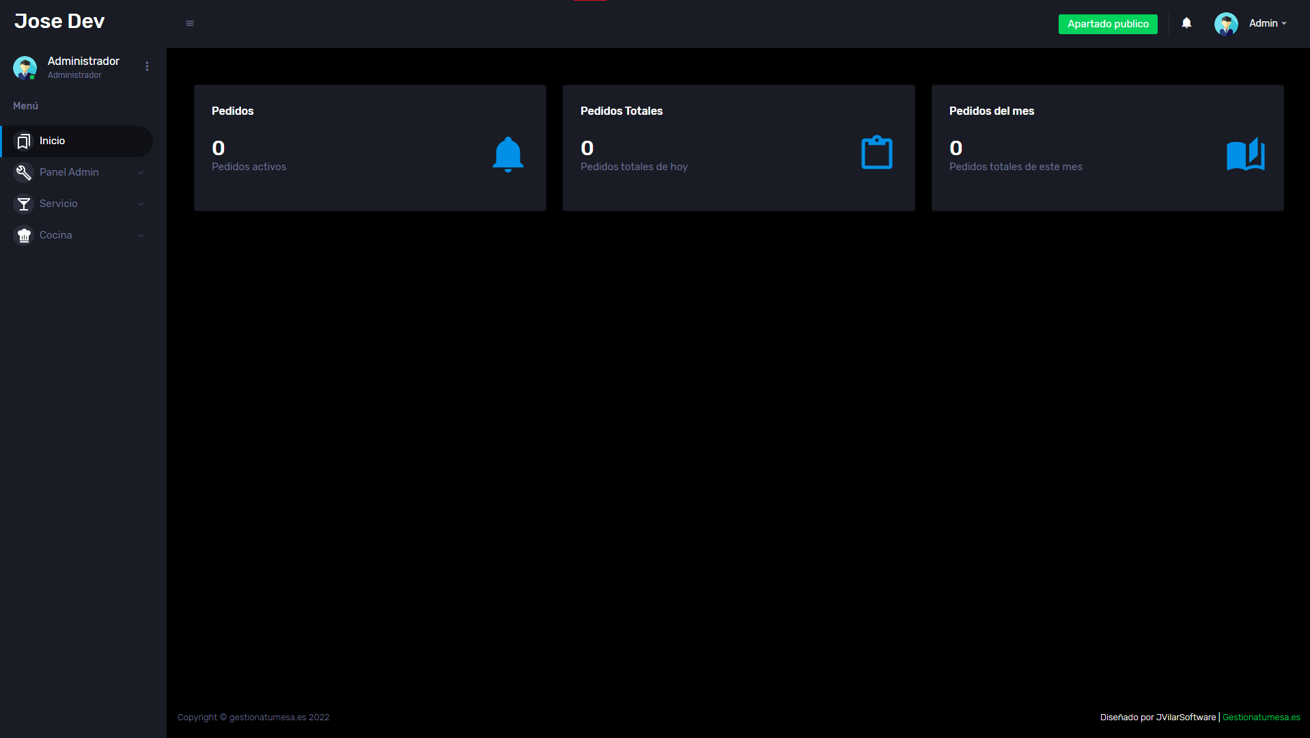The width and height of the screenshot is (1310, 738).
Task: Click the large bell icon in Pedidos card
Action: [x=507, y=154]
